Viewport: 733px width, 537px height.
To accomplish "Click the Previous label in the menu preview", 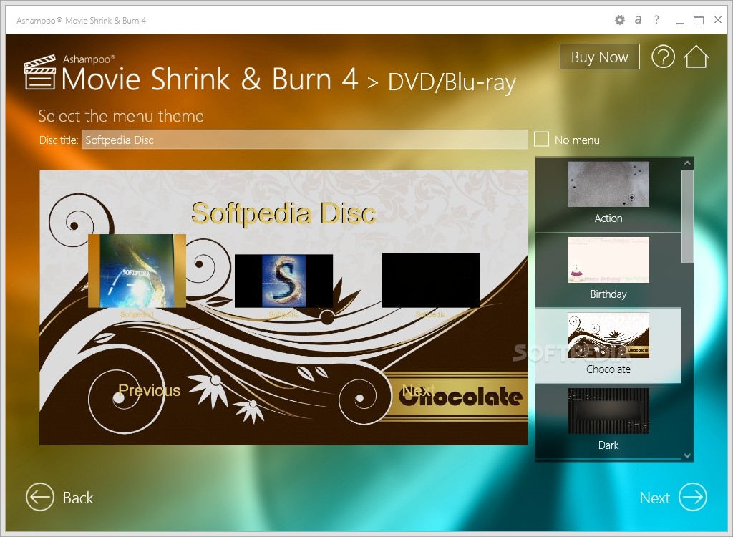I will 149,391.
